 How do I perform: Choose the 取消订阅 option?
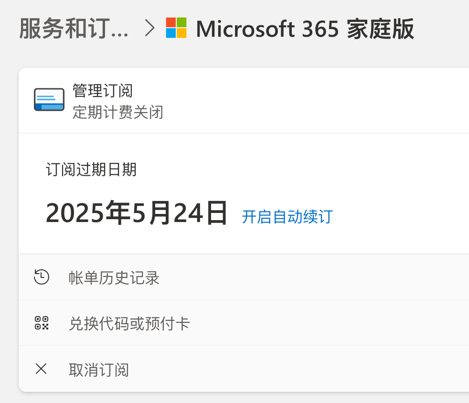[x=244, y=369]
